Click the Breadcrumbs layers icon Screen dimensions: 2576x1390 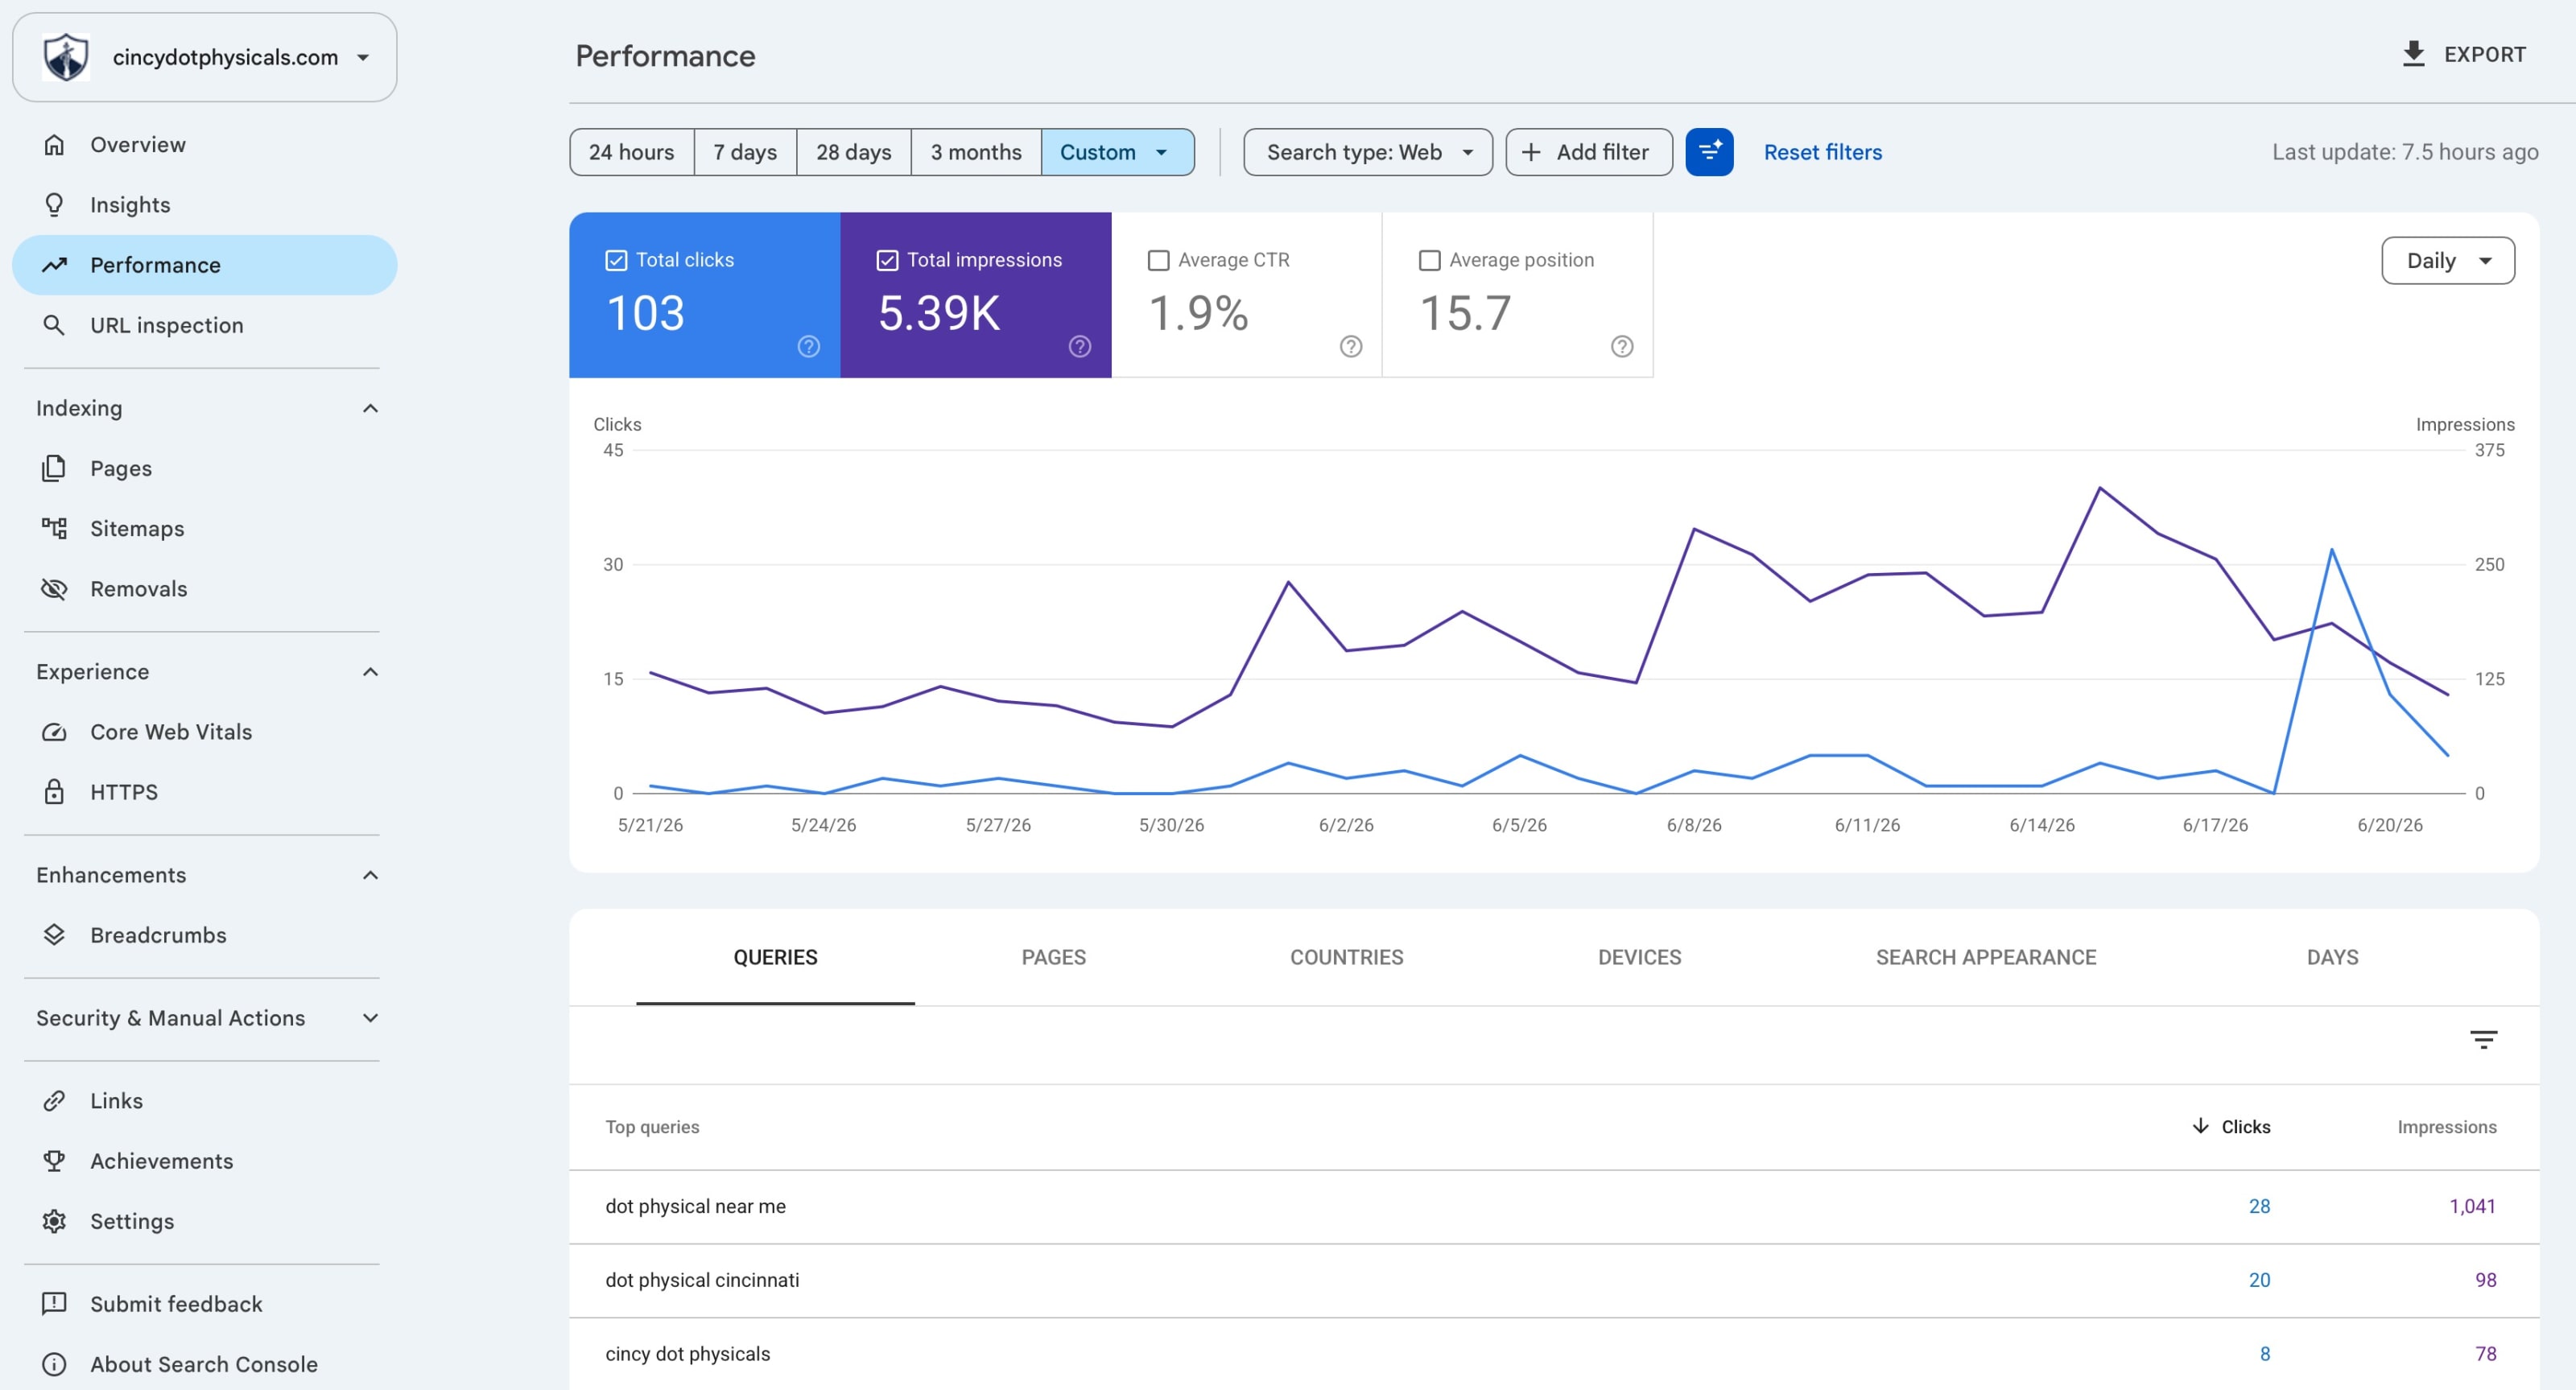(x=54, y=935)
